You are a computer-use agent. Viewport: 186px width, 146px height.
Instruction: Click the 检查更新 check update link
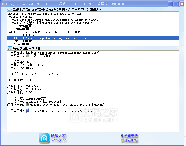(x=131, y=136)
